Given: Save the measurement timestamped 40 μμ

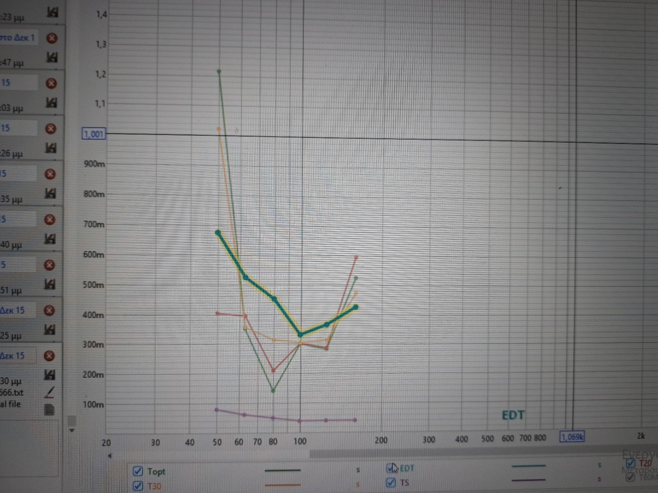Looking at the screenshot, I should tap(50, 239).
